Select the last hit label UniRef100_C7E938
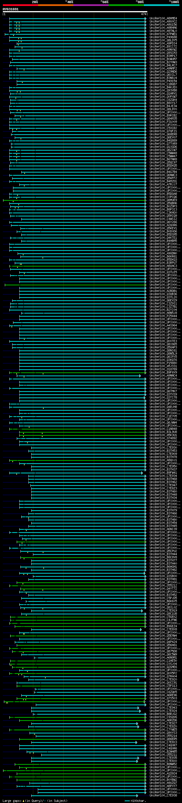This screenshot has width=182, height=803. pos(163,795)
